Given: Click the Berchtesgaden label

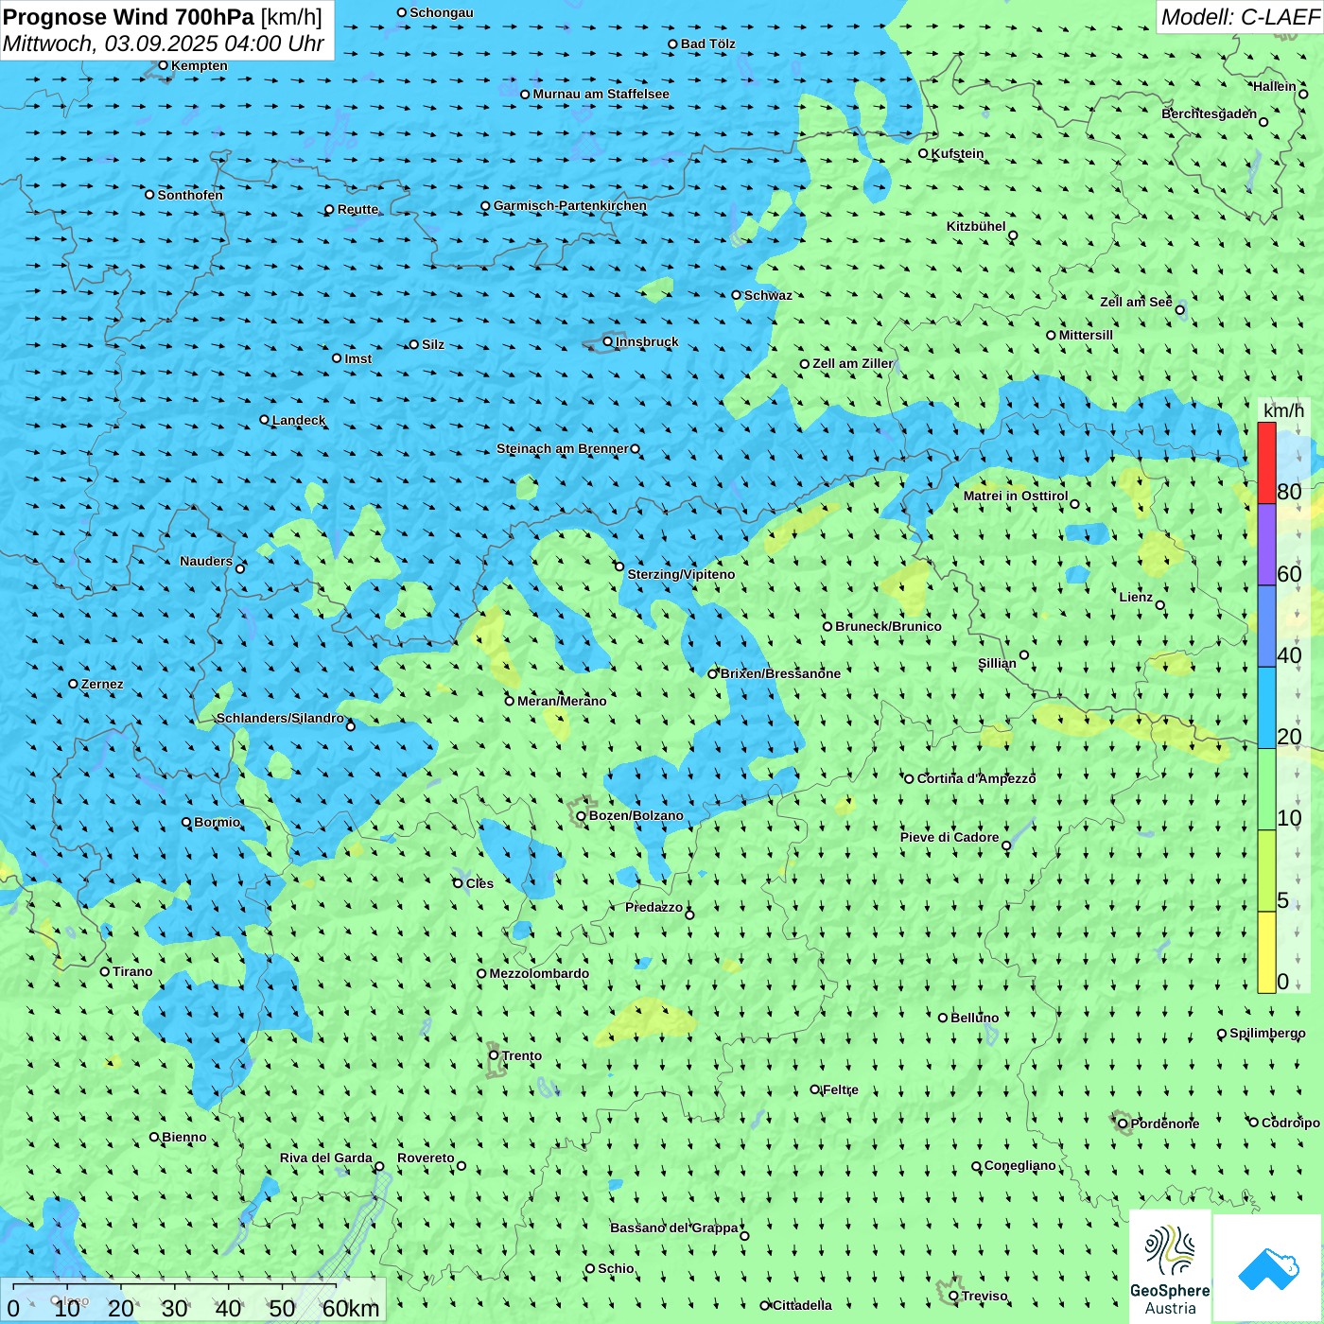Looking at the screenshot, I should [x=1209, y=113].
